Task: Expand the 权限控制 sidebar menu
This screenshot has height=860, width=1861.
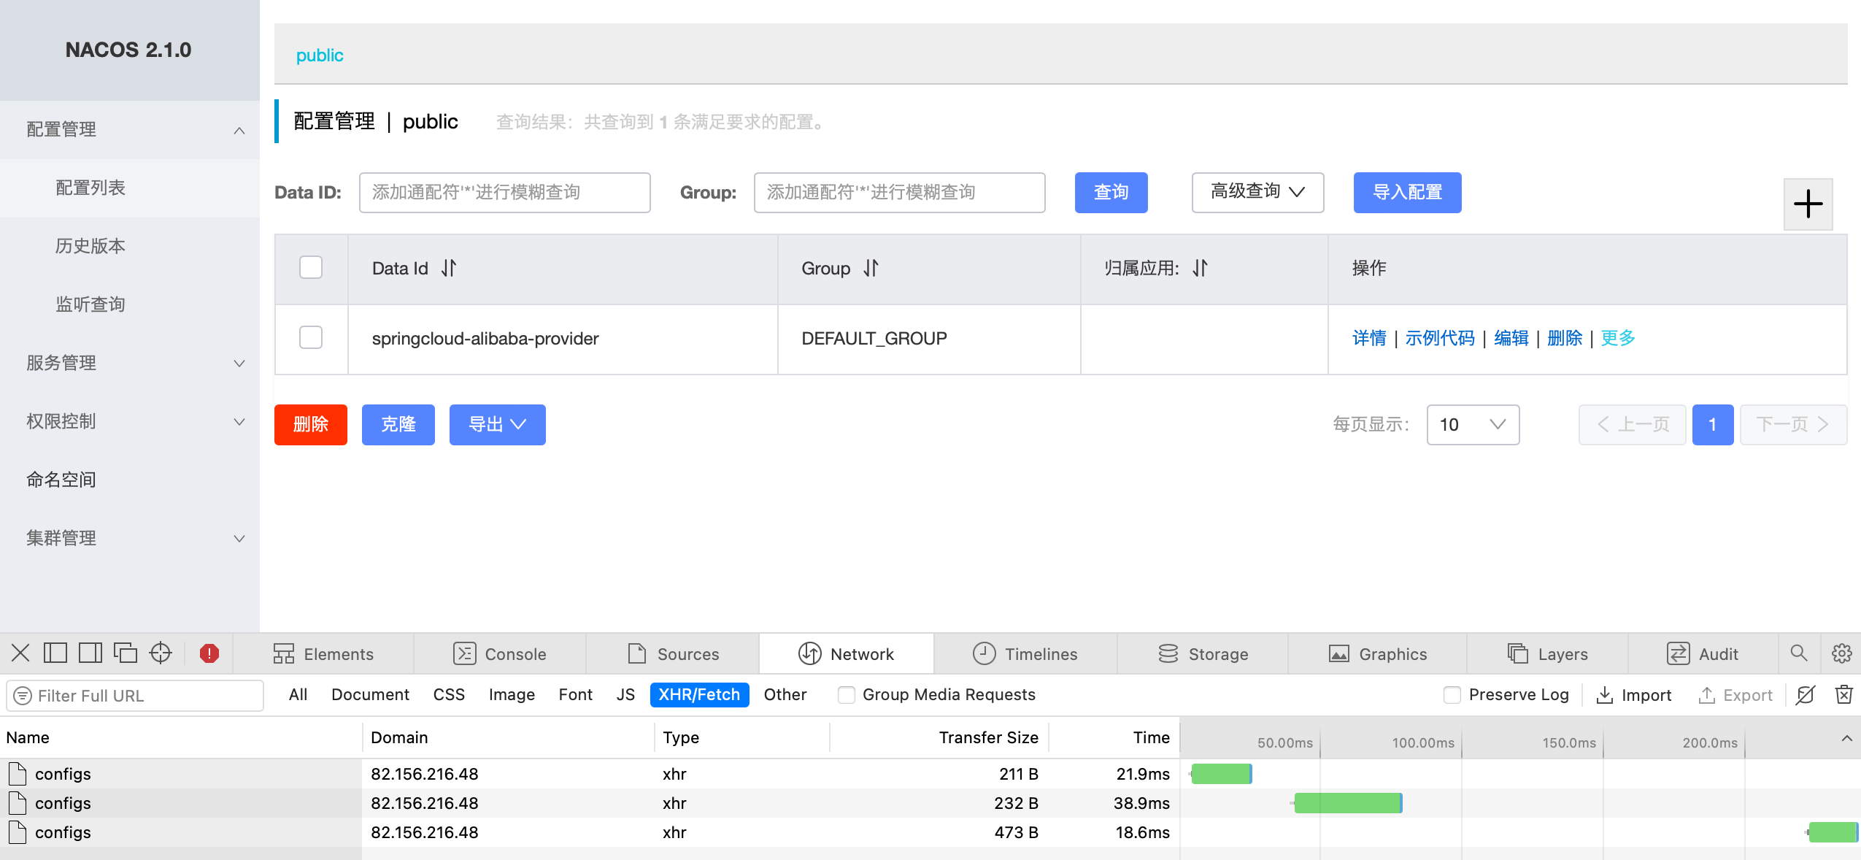Action: coord(130,421)
